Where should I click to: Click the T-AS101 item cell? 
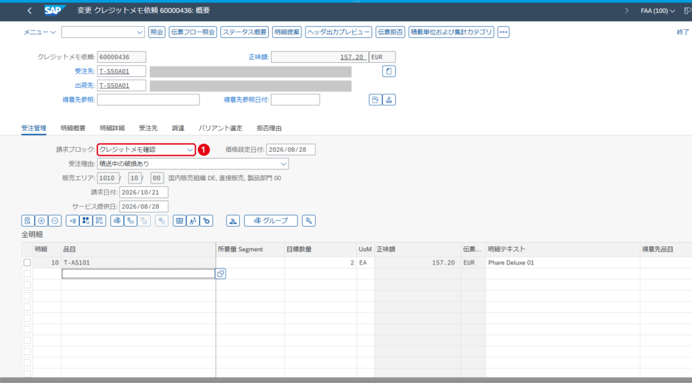[138, 263]
